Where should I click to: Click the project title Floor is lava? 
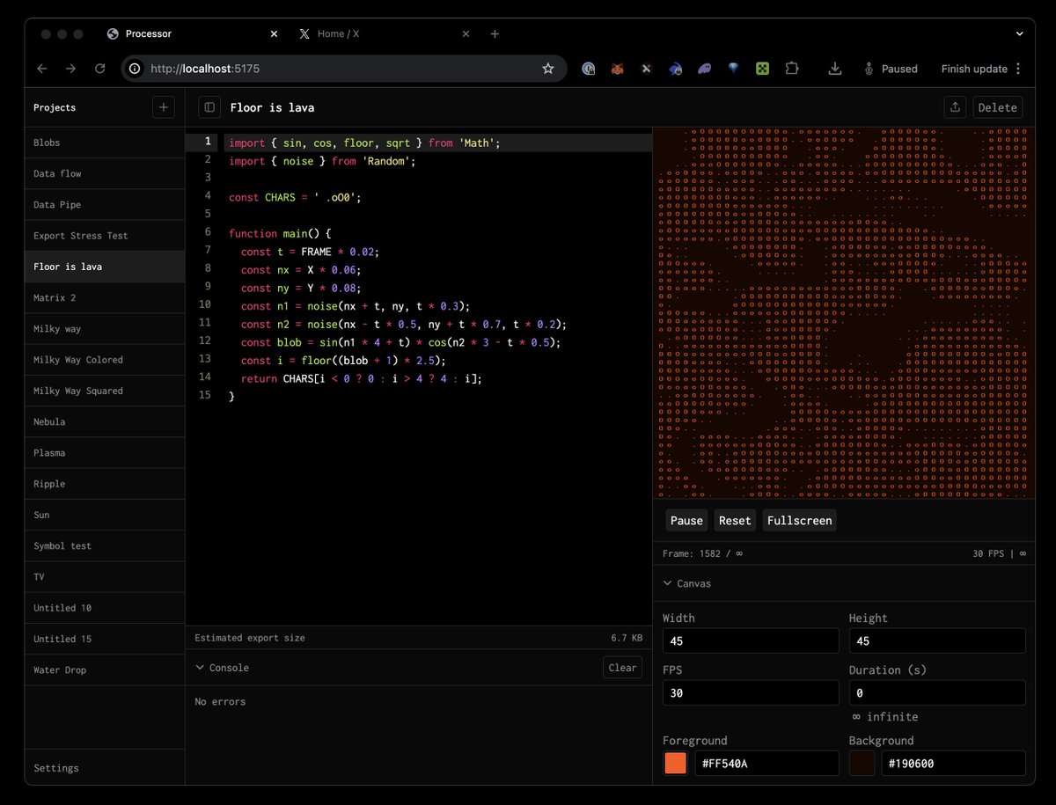coord(272,107)
